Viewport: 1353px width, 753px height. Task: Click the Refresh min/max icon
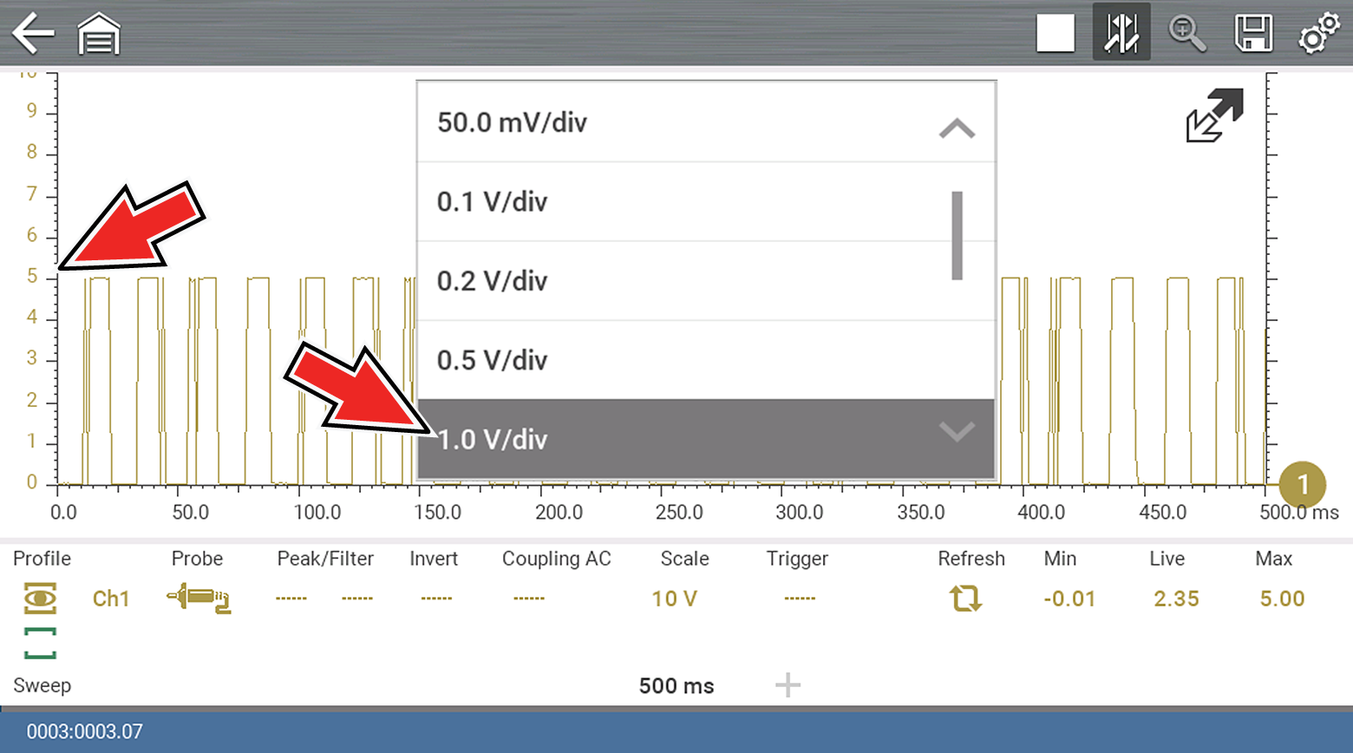pos(964,599)
